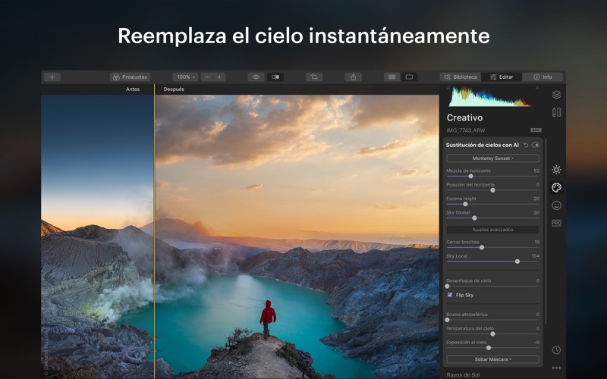Collapse the Ajustes avanzados section
607x379 pixels.
tap(492, 230)
